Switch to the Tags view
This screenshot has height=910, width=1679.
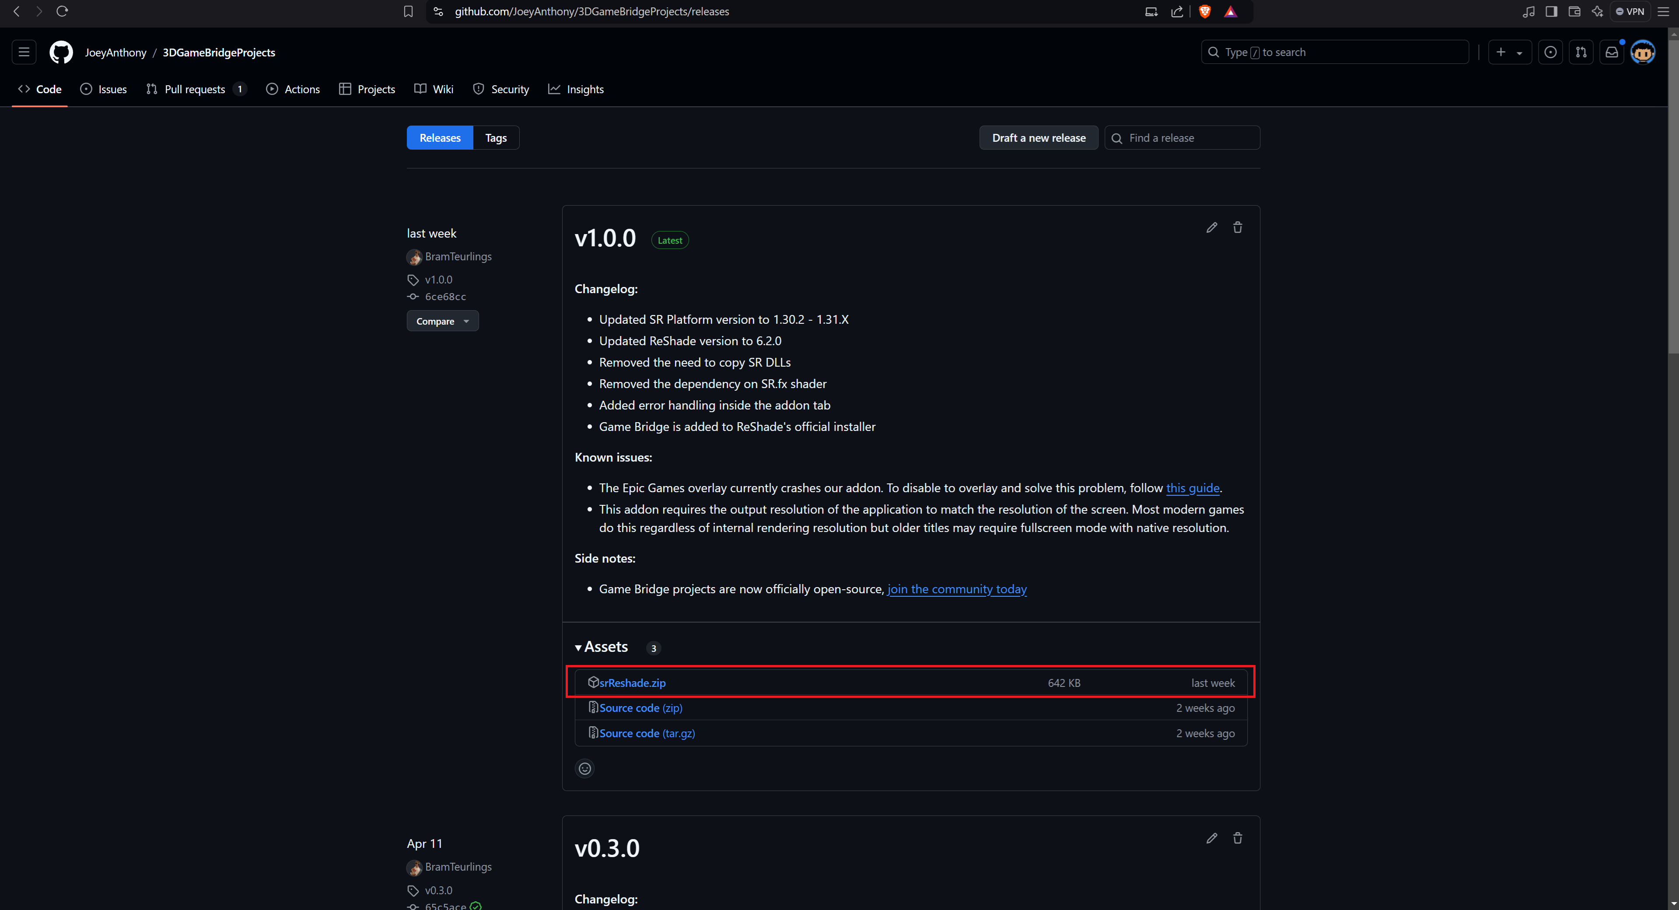(x=496, y=137)
